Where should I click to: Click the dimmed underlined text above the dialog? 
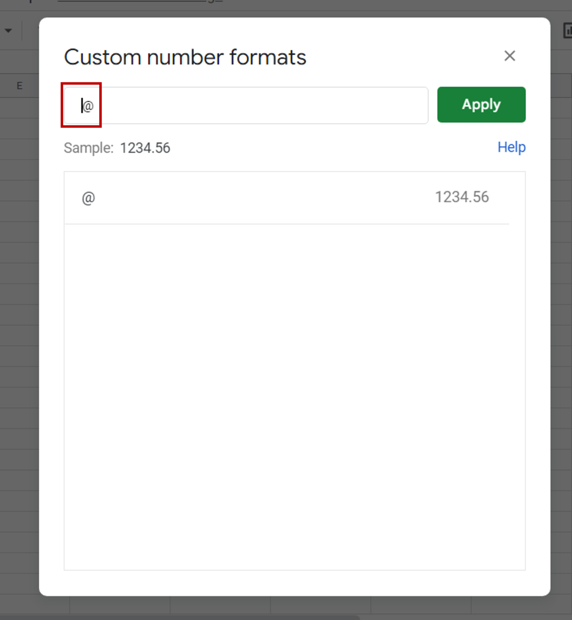coord(140,1)
